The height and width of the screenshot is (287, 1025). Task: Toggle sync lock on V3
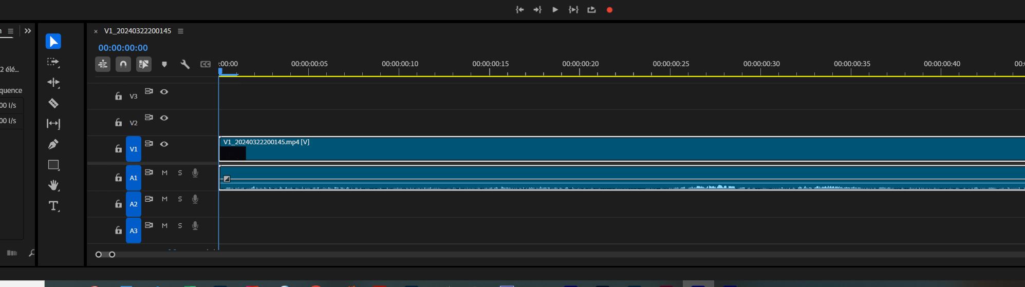148,91
